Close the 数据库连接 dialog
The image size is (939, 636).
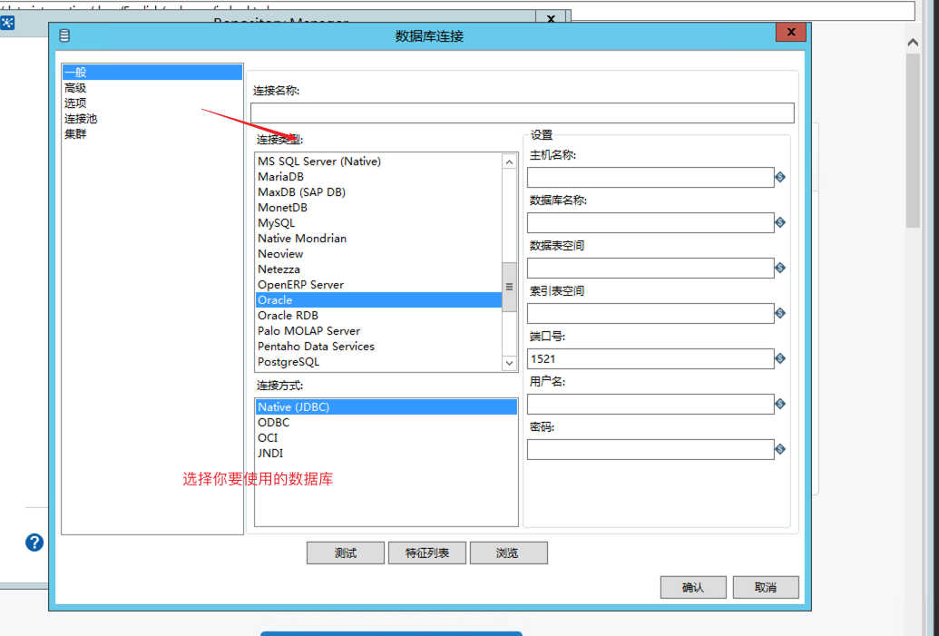790,33
